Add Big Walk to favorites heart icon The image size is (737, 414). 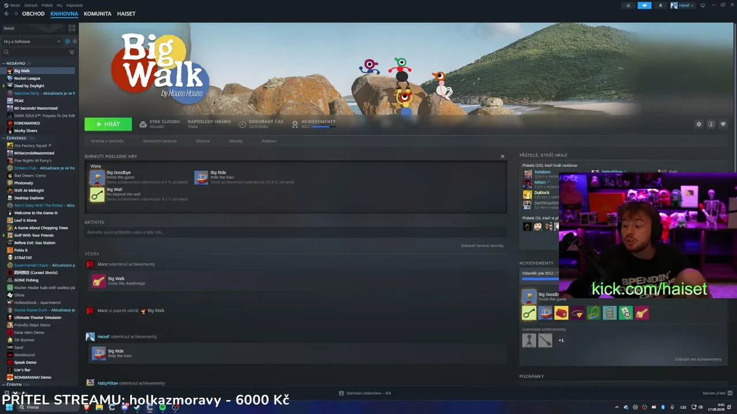723,124
